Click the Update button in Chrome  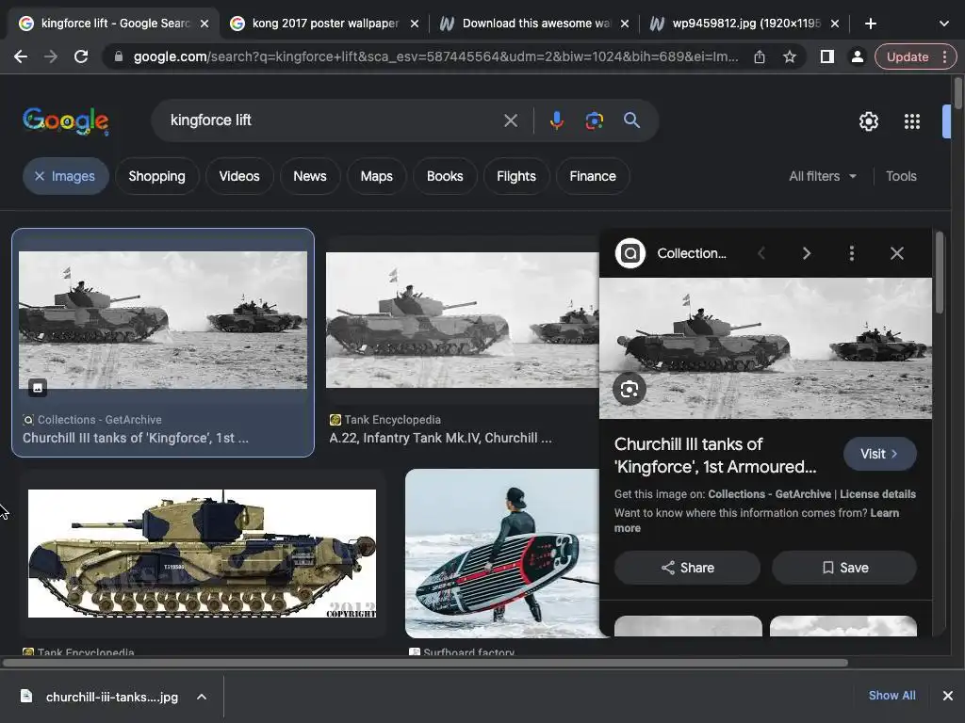point(908,56)
